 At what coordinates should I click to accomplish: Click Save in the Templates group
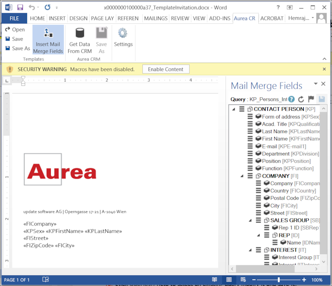tap(14, 39)
